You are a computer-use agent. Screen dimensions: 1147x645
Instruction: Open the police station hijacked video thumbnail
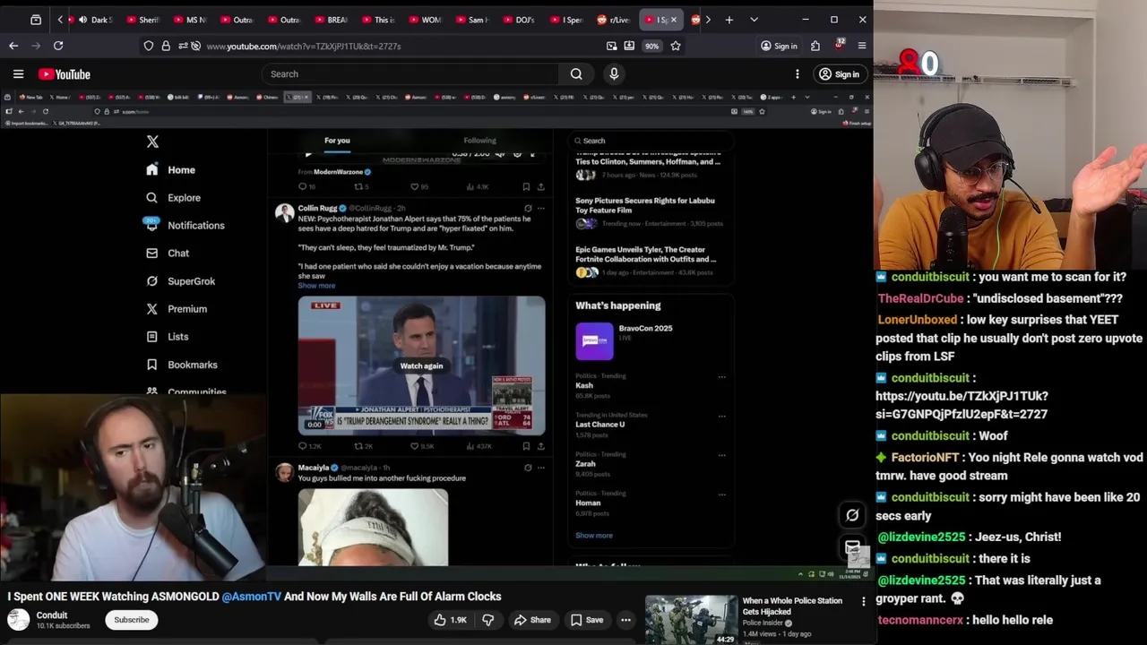[691, 620]
